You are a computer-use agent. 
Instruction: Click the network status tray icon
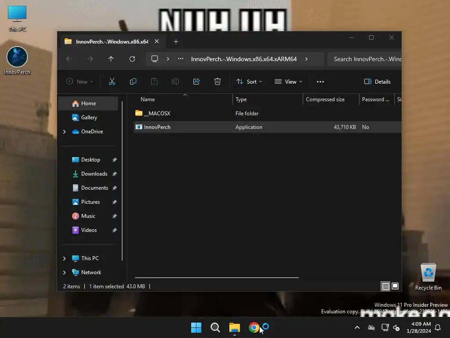385,327
